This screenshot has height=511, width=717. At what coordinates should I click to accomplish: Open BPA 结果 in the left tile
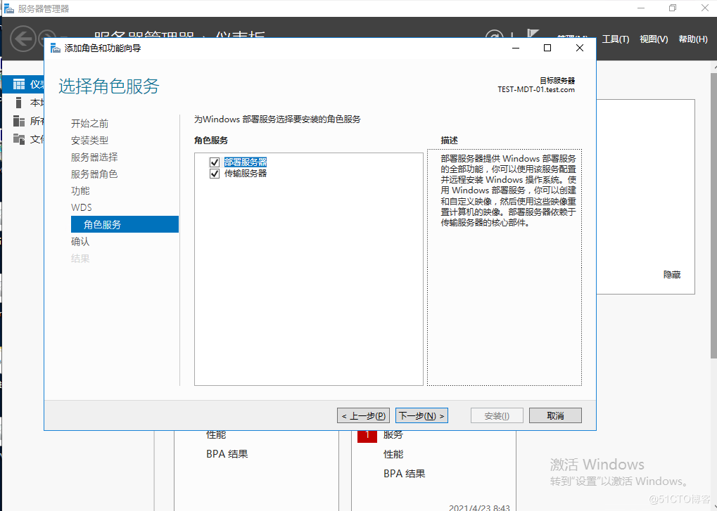(227, 454)
